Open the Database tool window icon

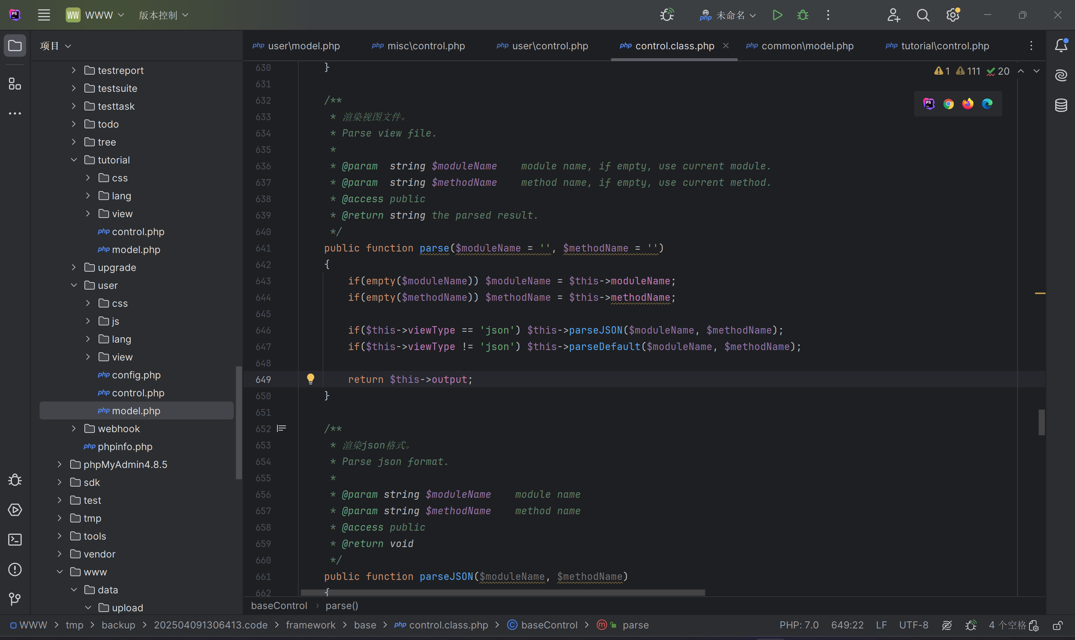point(1061,105)
